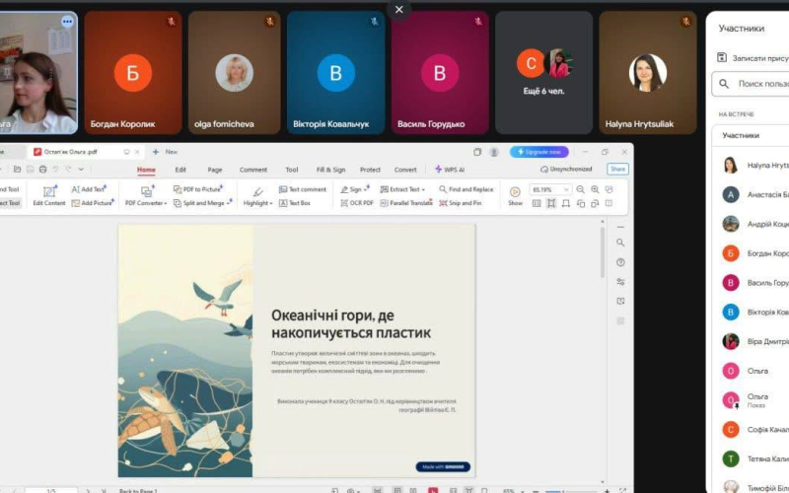Click the Text Box tool
Viewport: 789px width, 493px height.
(x=294, y=203)
